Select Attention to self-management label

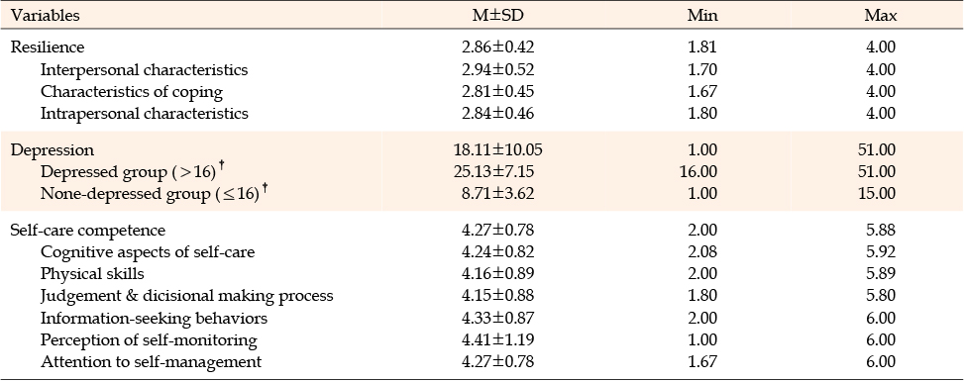(151, 362)
